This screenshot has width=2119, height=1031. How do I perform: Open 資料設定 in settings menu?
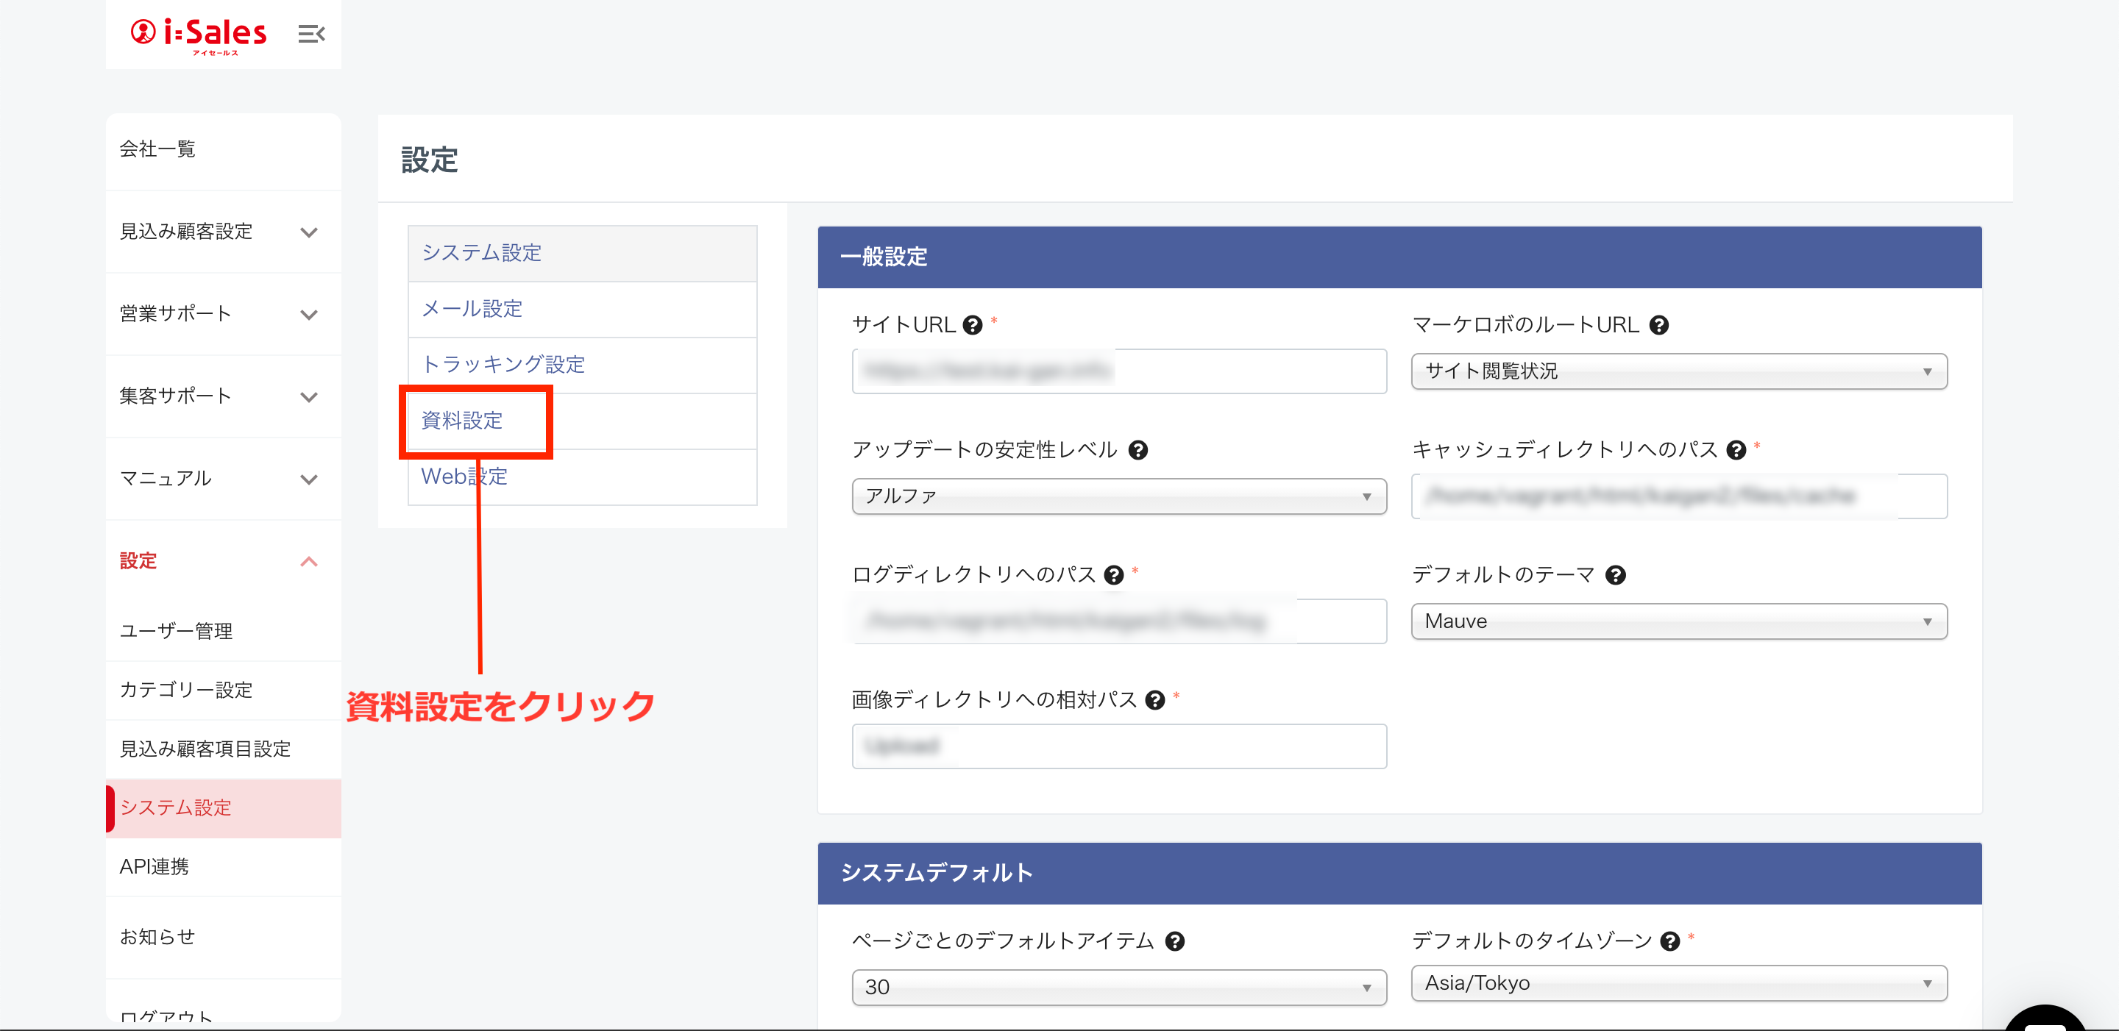click(x=462, y=421)
